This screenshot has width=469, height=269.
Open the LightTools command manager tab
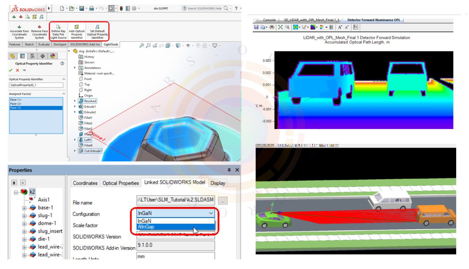[111, 45]
